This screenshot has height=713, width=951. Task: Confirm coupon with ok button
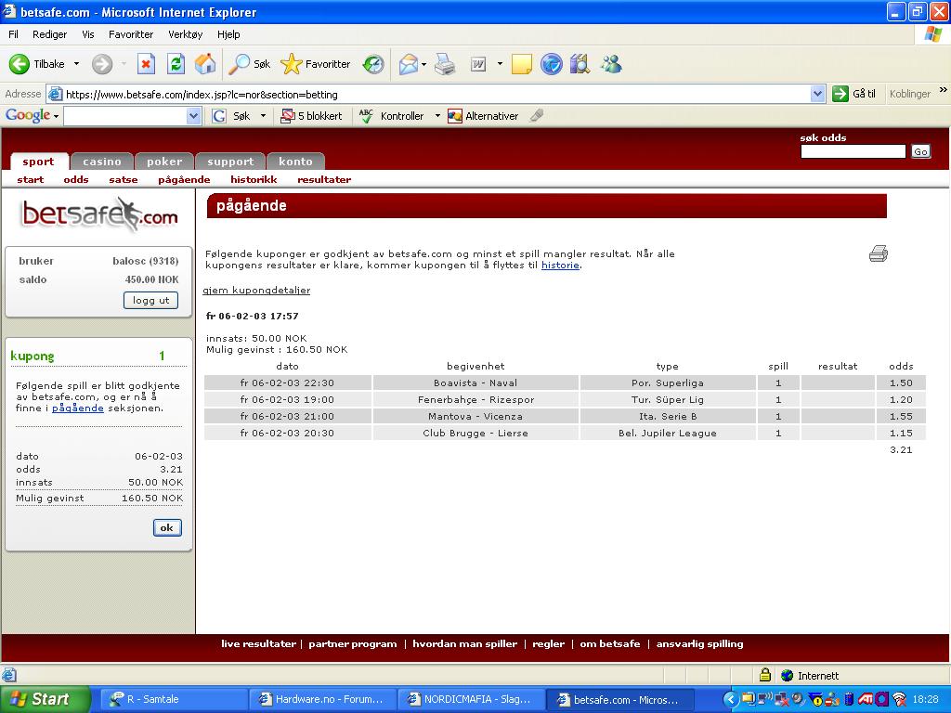point(167,527)
